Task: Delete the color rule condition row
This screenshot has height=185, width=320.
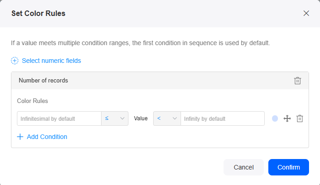Action: (x=299, y=118)
